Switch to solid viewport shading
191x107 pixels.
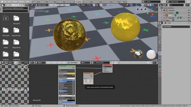[x=148, y=5]
